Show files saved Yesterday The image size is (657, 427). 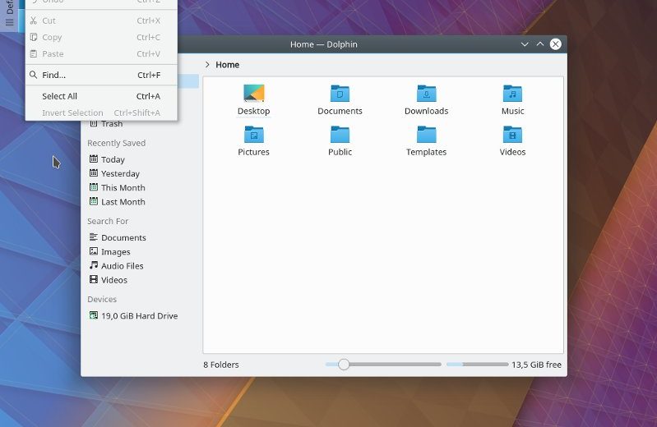(120, 173)
